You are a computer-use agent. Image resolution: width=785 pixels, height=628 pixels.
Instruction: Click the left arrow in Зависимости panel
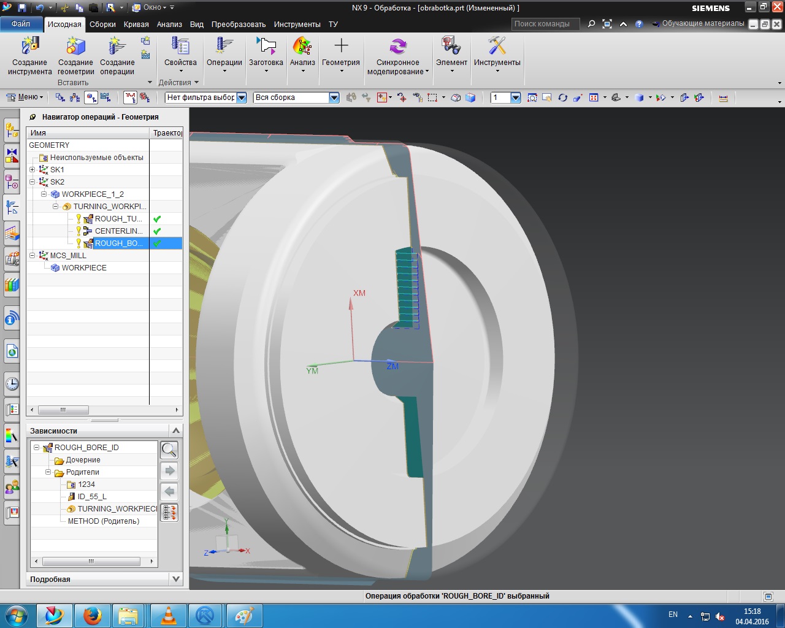click(169, 492)
